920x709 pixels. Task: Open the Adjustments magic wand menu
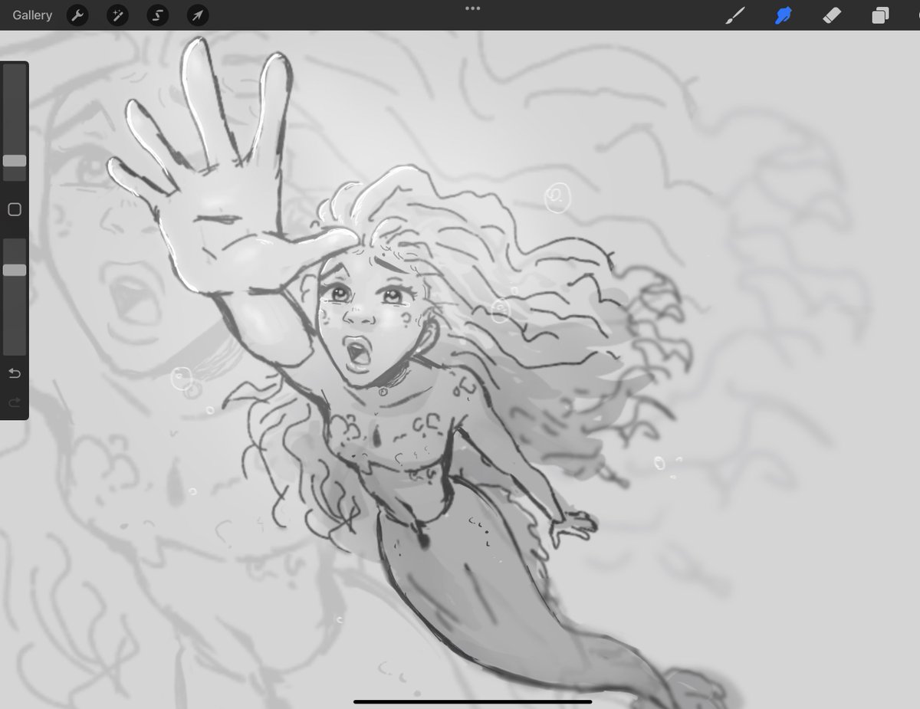117,15
